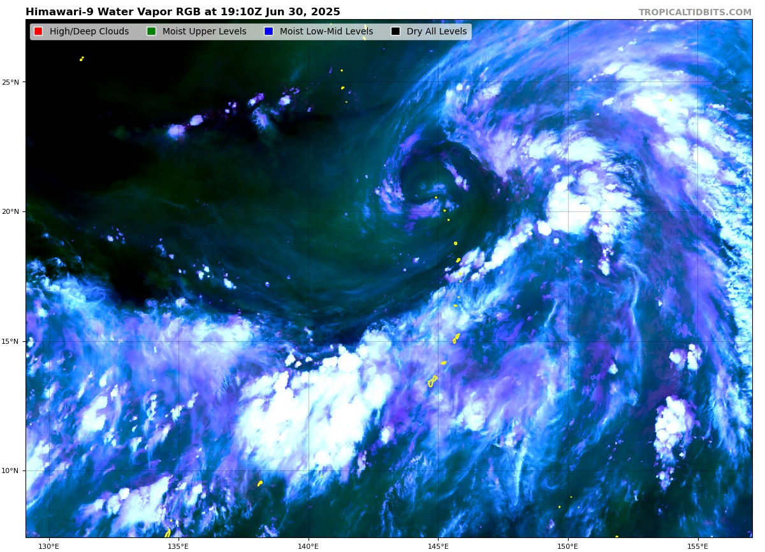This screenshot has width=765, height=552.
Task: Click the 'Moist Upper Levels' legend label
Action: 204,32
